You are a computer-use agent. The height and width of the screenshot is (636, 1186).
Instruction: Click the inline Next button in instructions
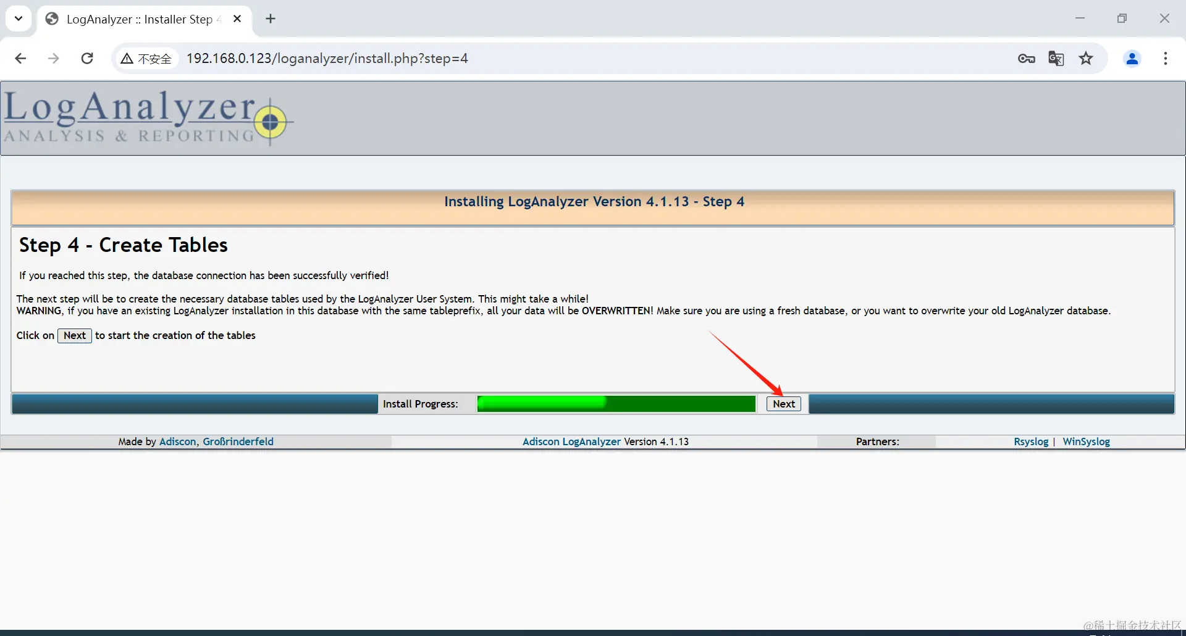(x=75, y=335)
